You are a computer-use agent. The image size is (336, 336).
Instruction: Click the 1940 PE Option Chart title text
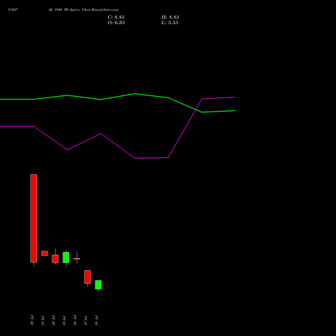(x=83, y=9)
